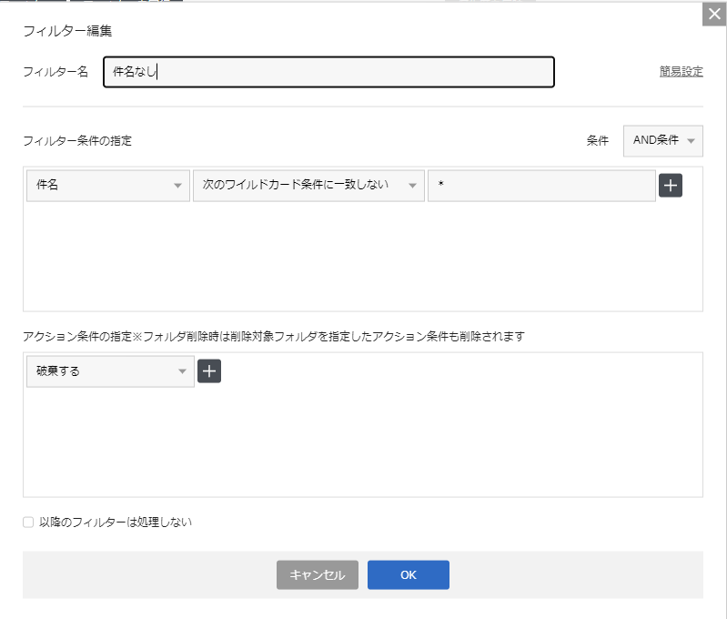Click empty space in action conditions list
Image resolution: width=727 pixels, height=619 pixels.
362,446
